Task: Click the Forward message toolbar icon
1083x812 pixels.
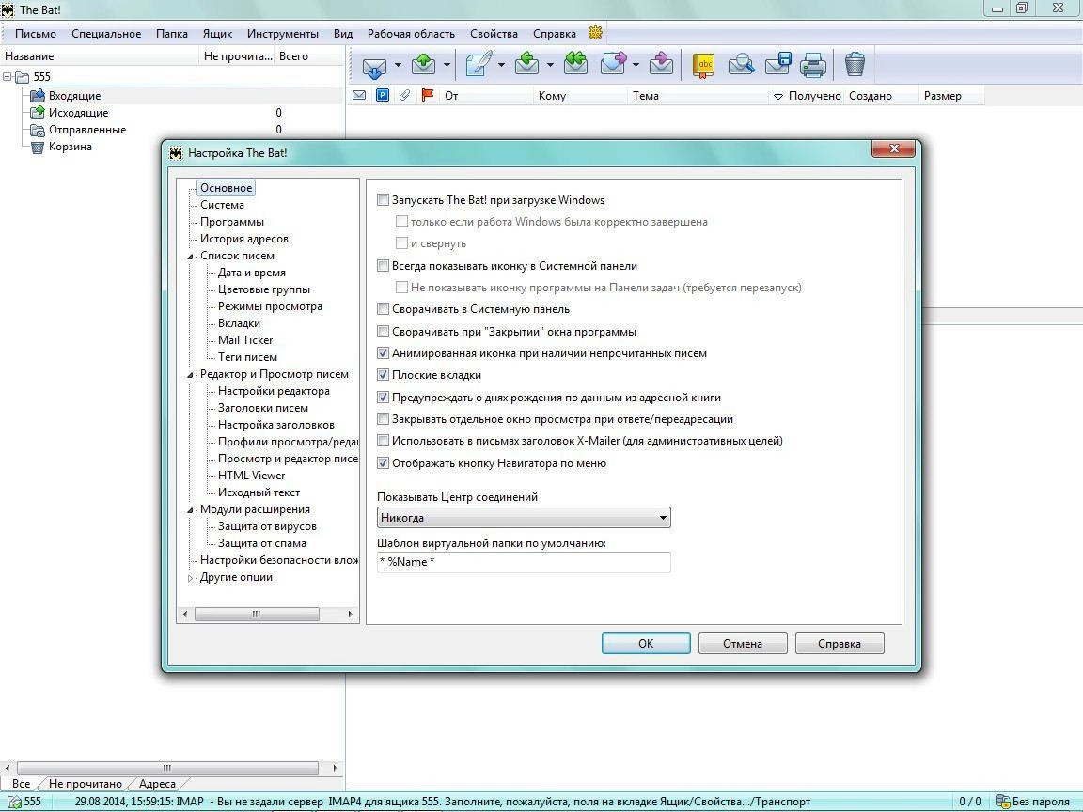Action: point(613,64)
